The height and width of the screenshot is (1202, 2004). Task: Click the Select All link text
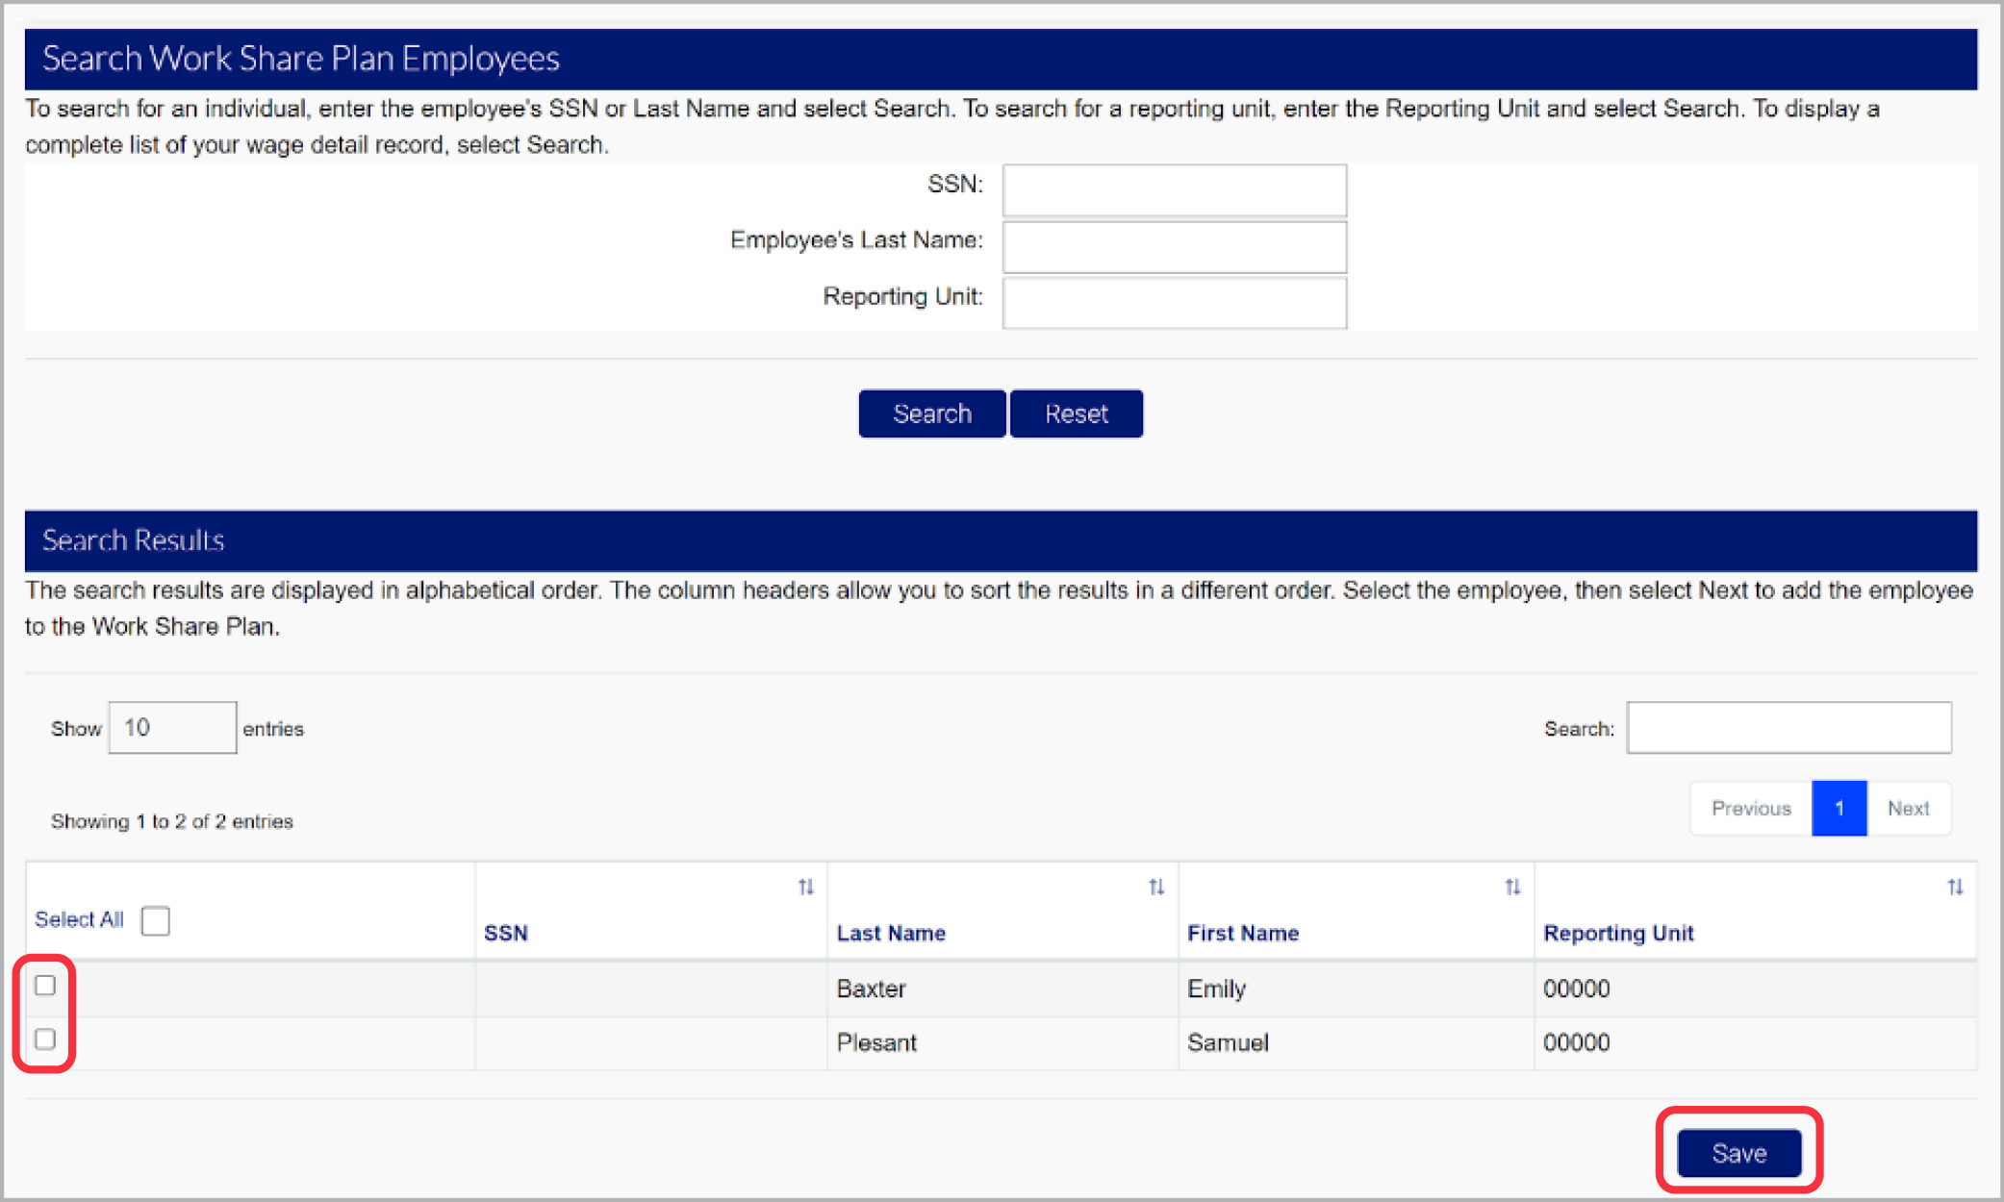click(79, 920)
